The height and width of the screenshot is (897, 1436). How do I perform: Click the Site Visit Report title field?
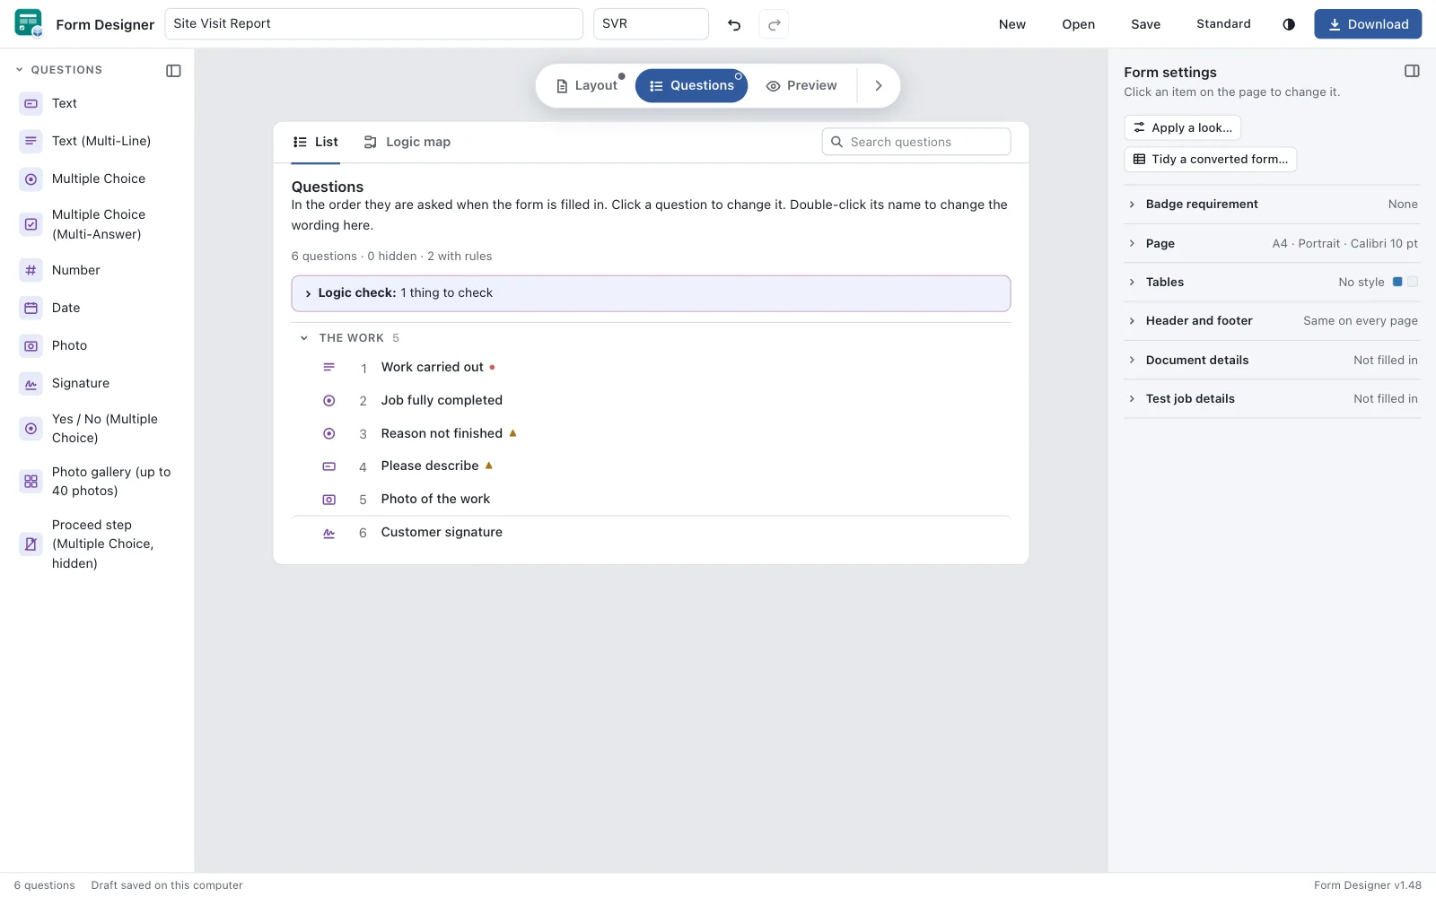point(373,24)
